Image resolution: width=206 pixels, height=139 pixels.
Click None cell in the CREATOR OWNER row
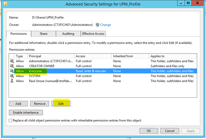coord(117,66)
